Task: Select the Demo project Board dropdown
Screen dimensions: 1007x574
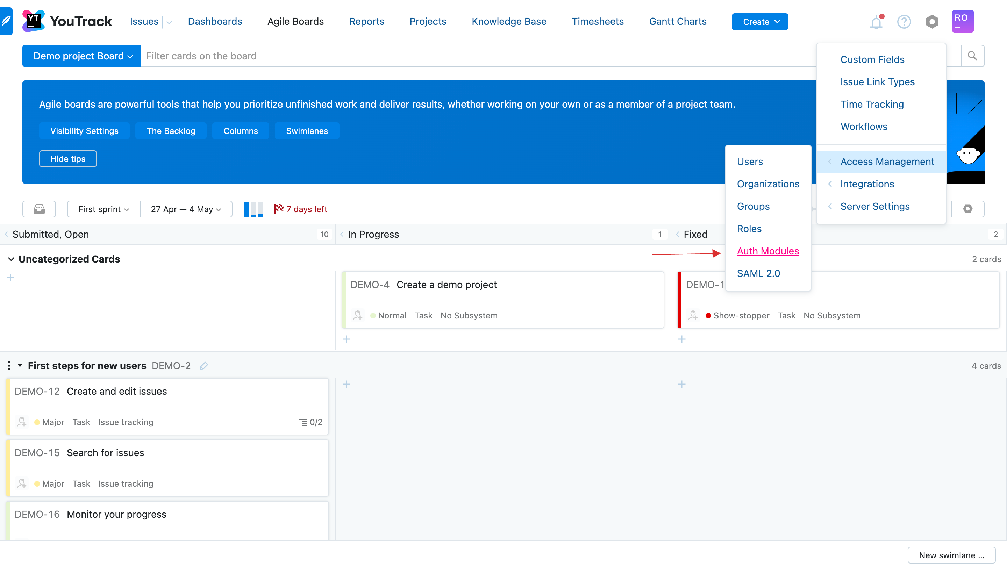Action: (x=81, y=56)
